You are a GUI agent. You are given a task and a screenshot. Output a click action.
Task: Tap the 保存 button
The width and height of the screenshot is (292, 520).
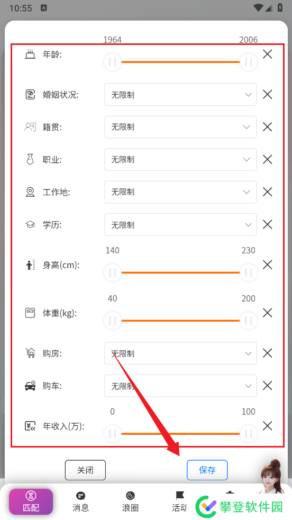click(207, 470)
